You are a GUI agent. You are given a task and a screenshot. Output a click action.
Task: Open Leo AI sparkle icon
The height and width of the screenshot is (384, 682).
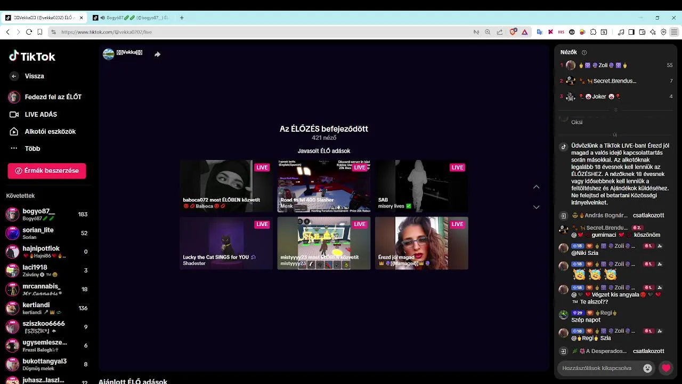(653, 32)
